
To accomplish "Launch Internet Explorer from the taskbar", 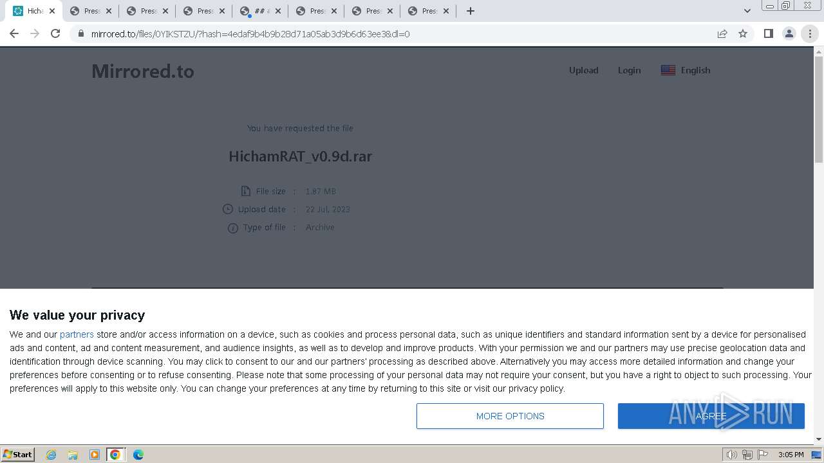I will point(51,455).
